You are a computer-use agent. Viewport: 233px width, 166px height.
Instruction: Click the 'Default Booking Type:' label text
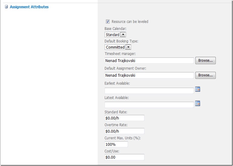point(121,41)
